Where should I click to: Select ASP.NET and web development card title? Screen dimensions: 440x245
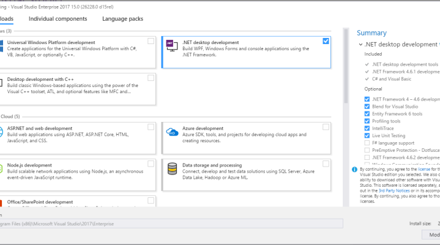click(40, 129)
